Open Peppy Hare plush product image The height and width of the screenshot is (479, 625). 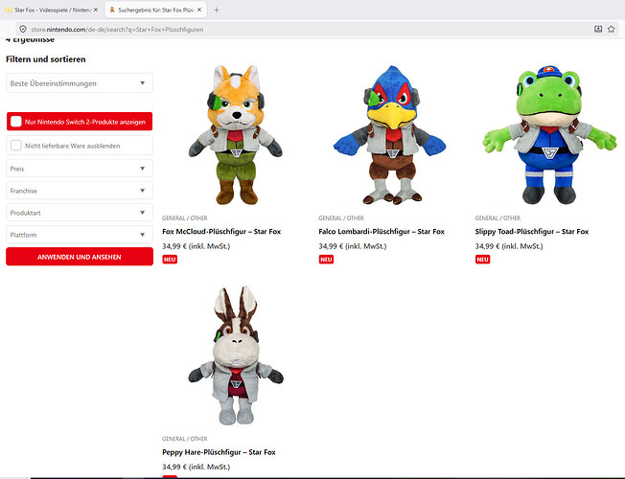click(236, 355)
